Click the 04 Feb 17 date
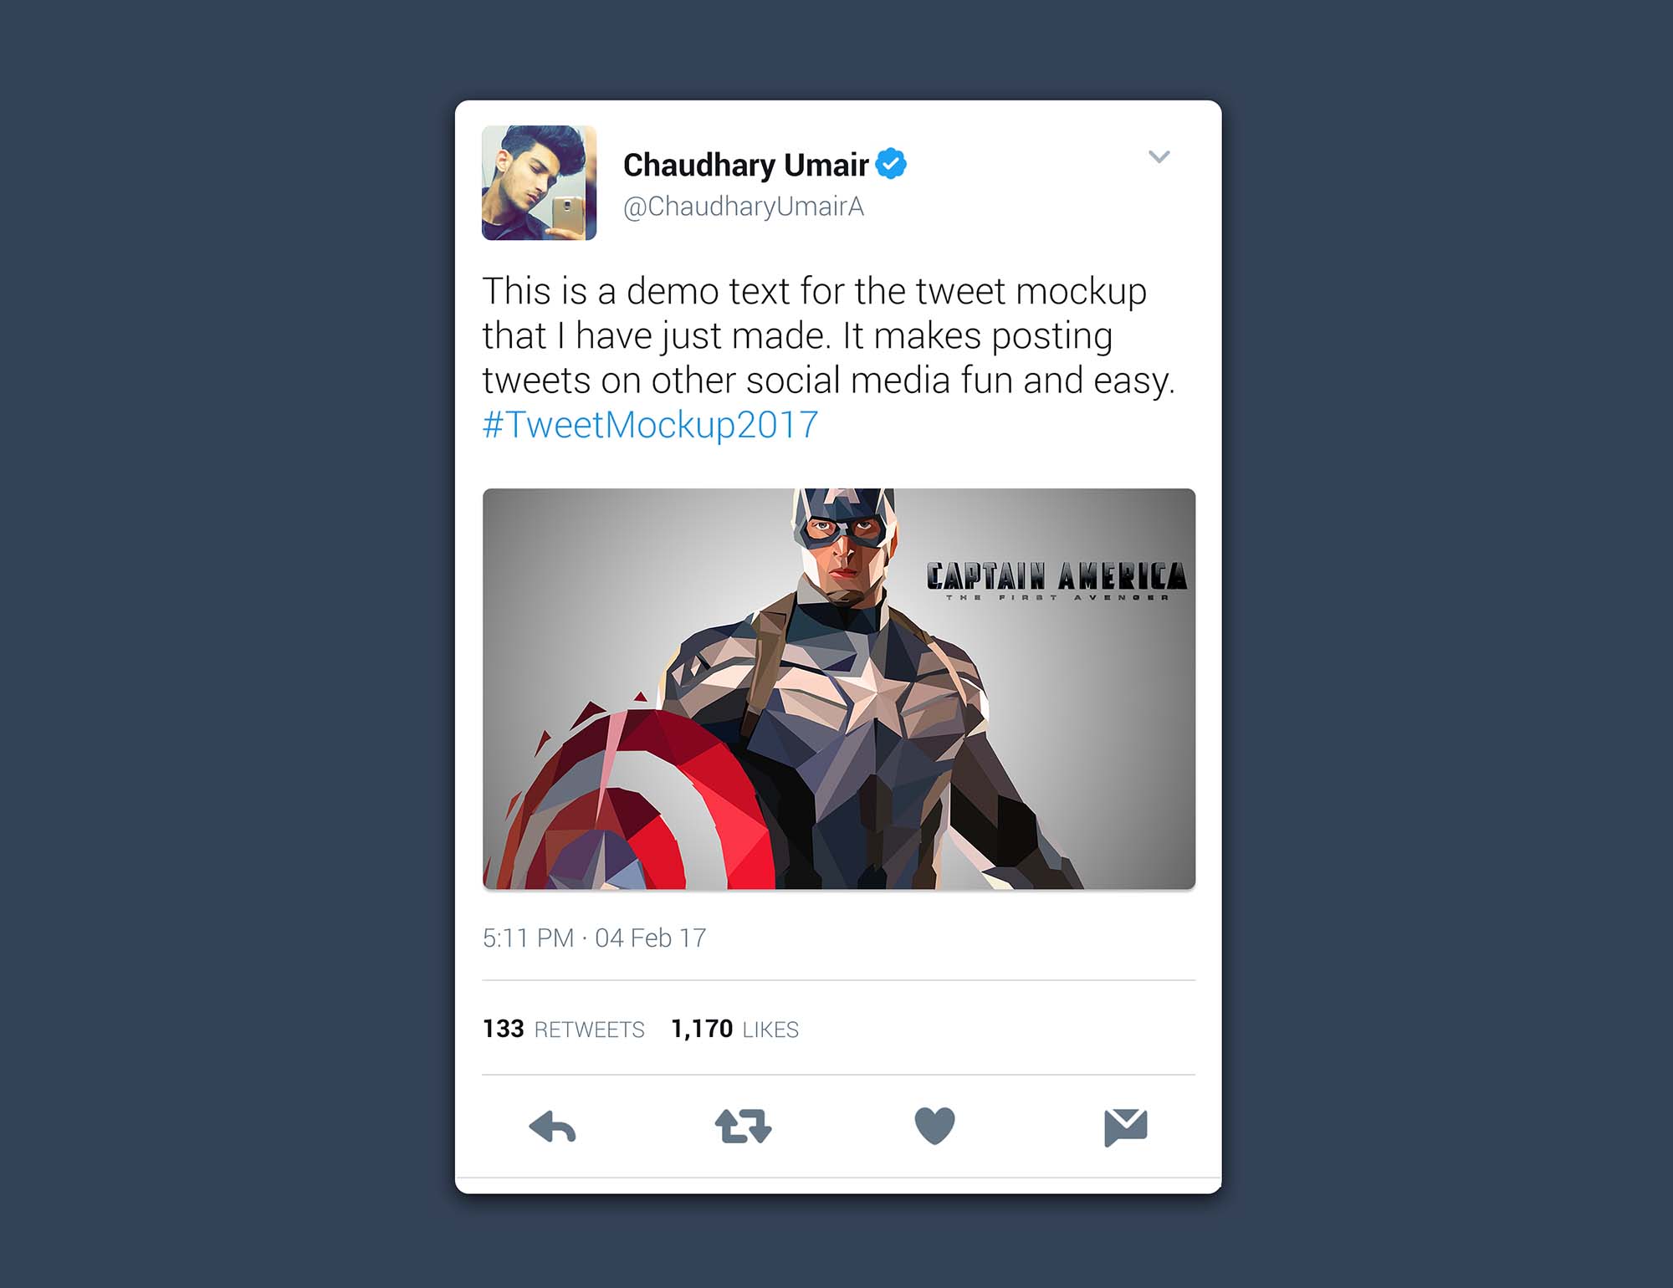This screenshot has height=1288, width=1673. (650, 938)
